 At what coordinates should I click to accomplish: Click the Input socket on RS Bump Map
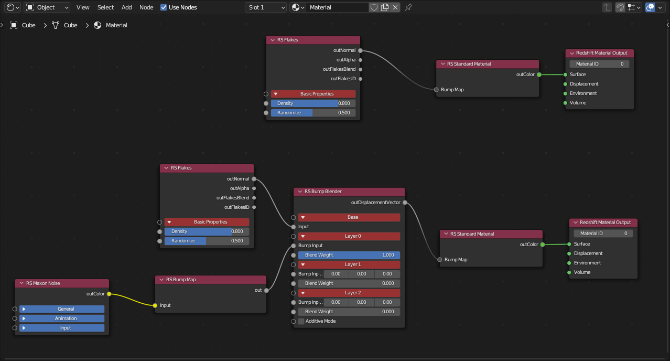click(x=155, y=305)
